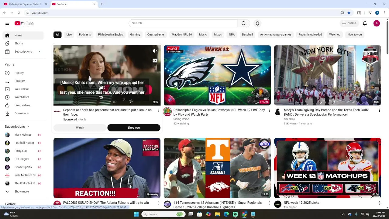This screenshot has height=219, width=389.
Task: Go to Subscriptions in the sidebar
Action: click(x=23, y=52)
